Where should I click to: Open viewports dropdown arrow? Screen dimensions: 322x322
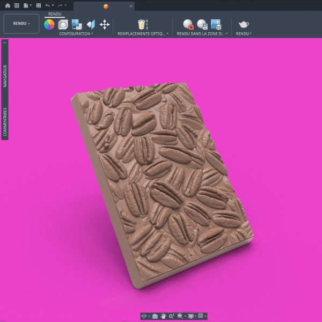pyautogui.click(x=205, y=316)
